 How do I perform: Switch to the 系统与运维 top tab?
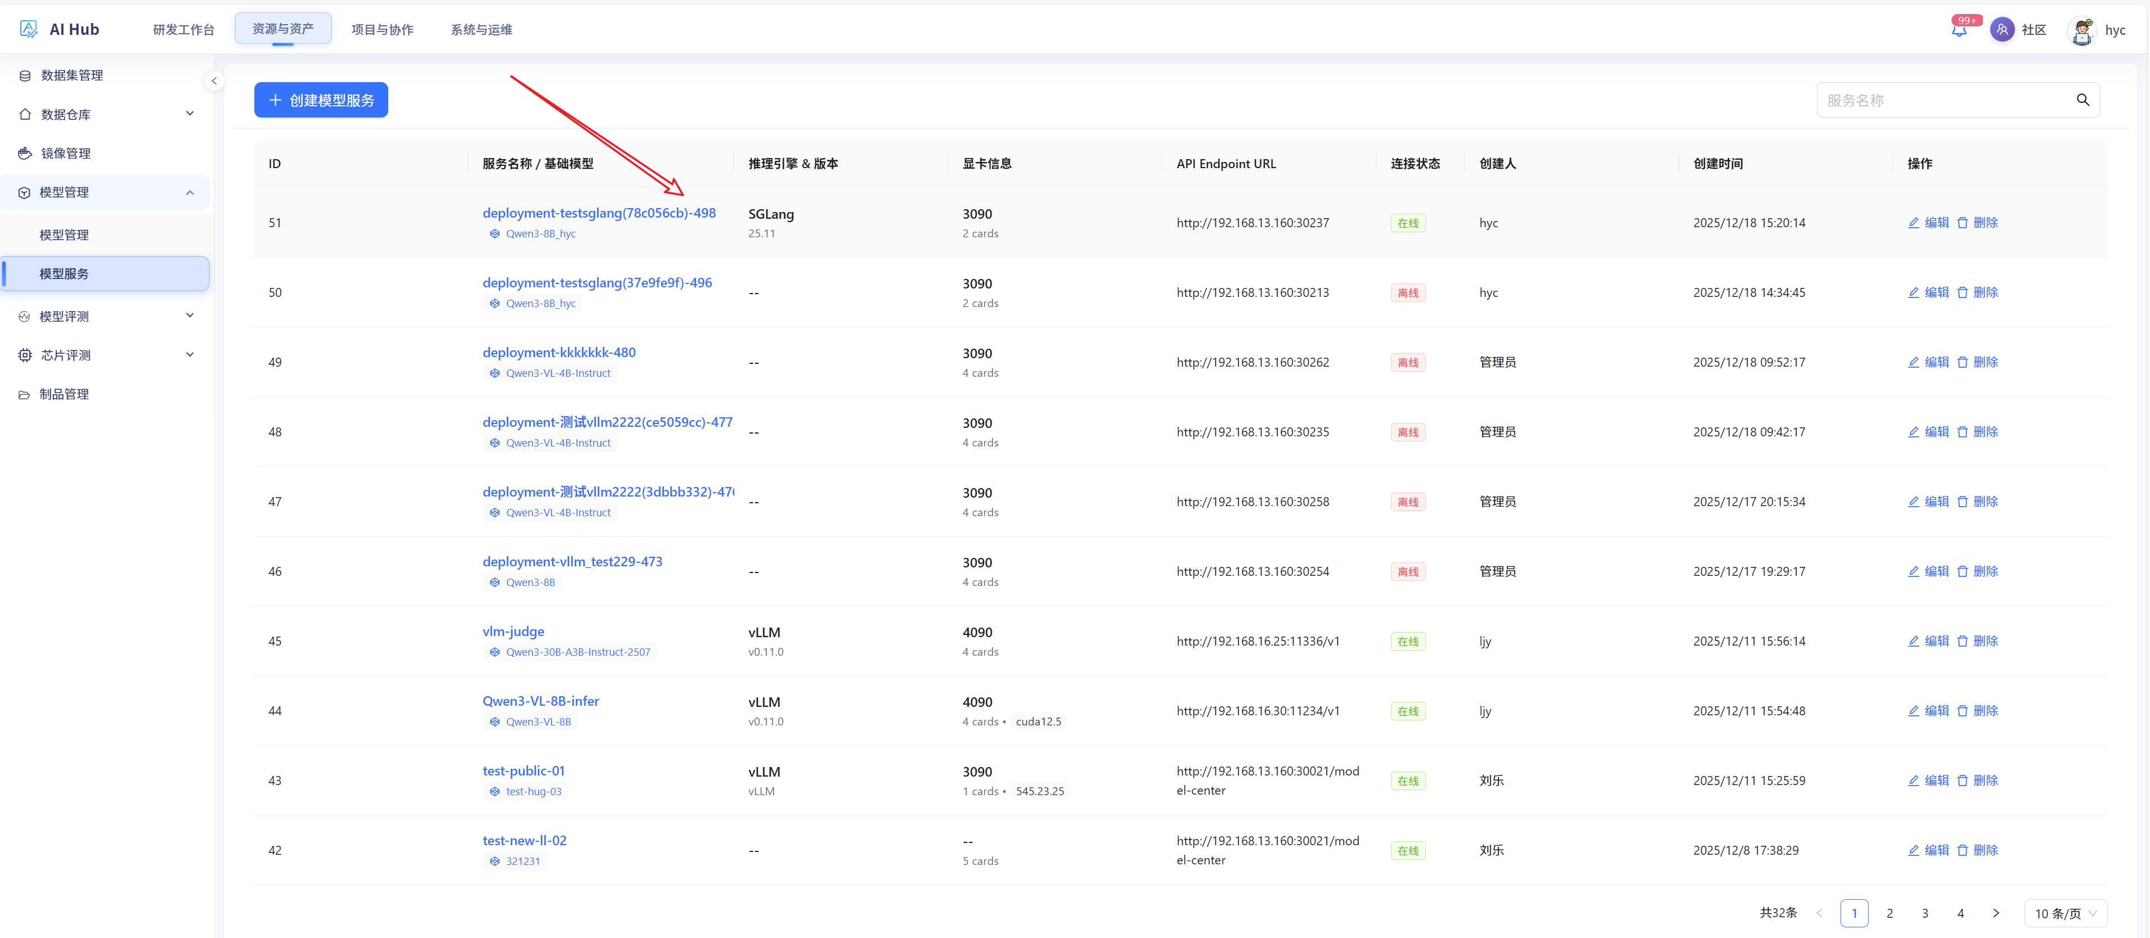pyautogui.click(x=482, y=29)
